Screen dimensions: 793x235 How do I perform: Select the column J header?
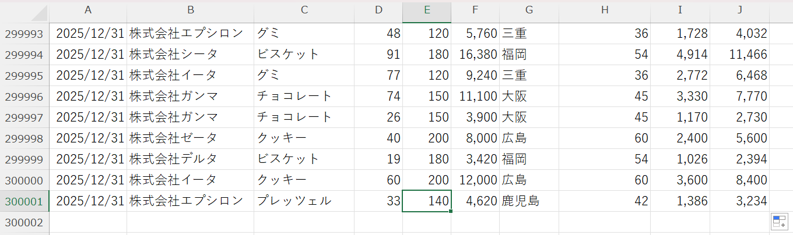pyautogui.click(x=739, y=10)
